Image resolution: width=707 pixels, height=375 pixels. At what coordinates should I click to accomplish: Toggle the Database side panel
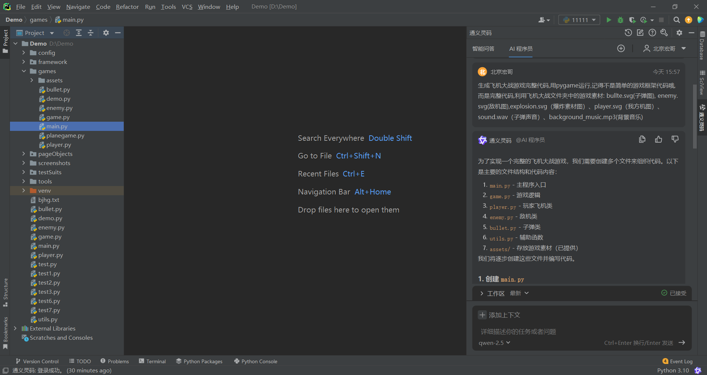click(x=702, y=45)
